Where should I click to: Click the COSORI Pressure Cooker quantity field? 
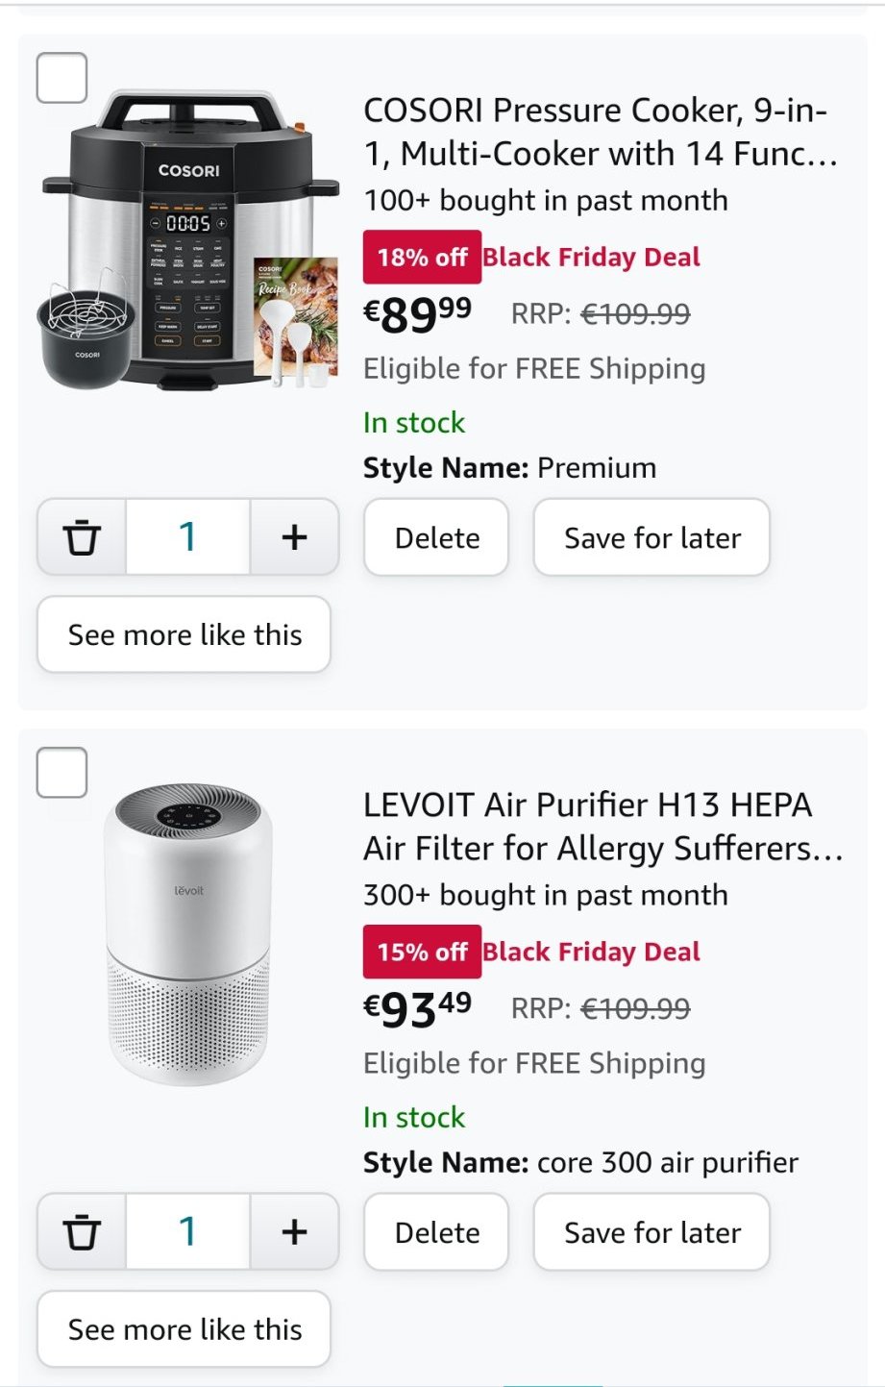coord(188,537)
